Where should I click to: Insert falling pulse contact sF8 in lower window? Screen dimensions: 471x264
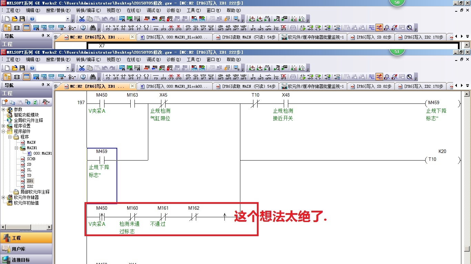[196, 77]
